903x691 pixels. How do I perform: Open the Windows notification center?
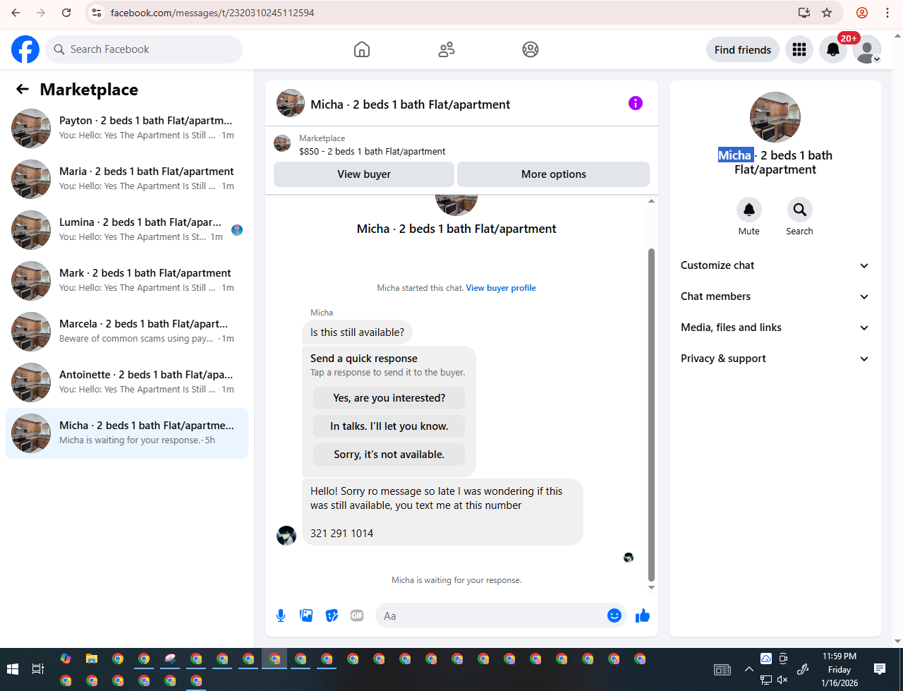880,669
